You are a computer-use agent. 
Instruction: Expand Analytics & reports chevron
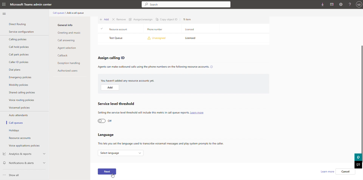coord(44,154)
